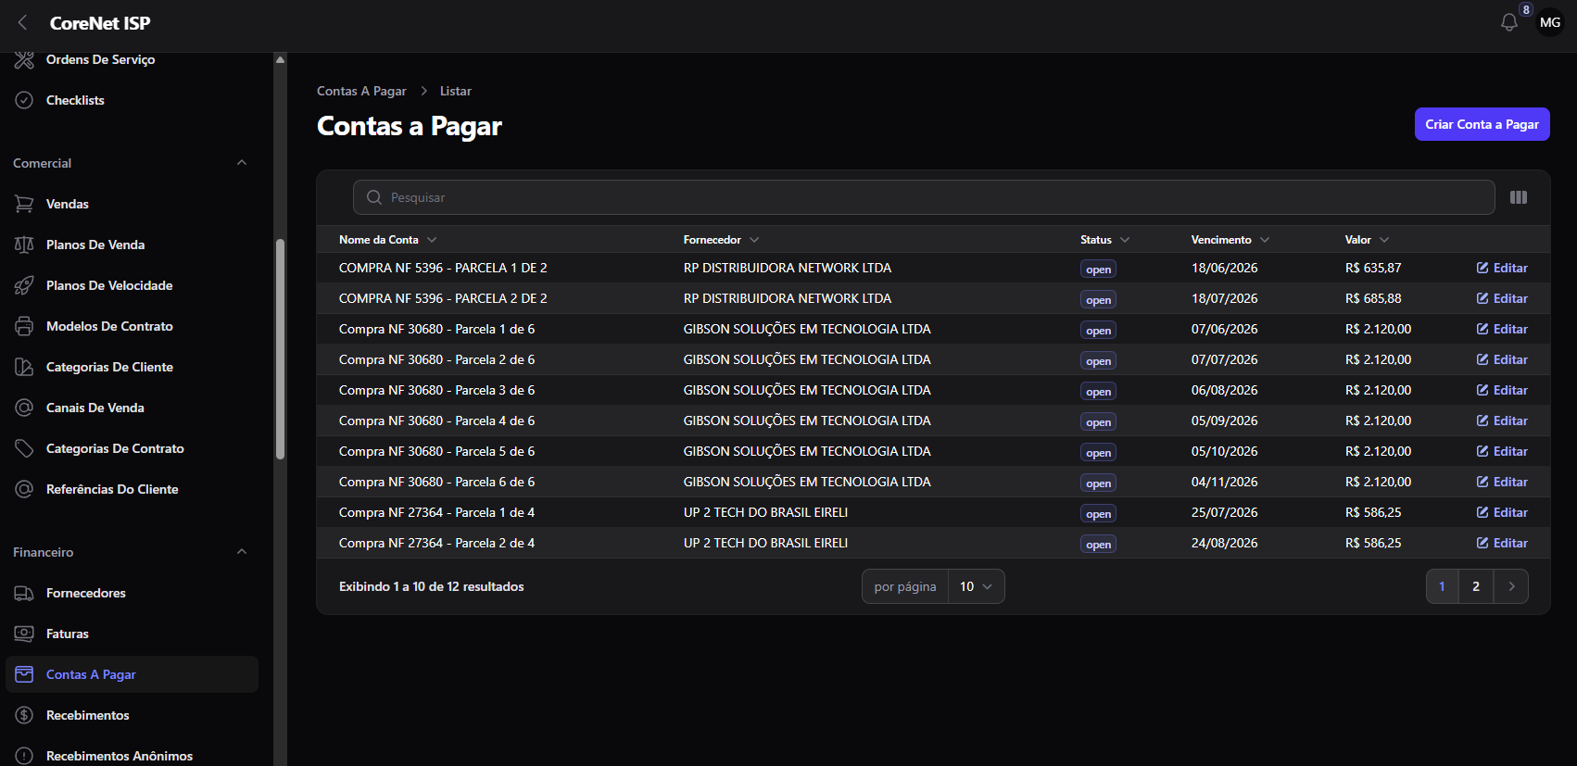The image size is (1577, 766).
Task: Open the notifications bell
Action: tap(1509, 23)
